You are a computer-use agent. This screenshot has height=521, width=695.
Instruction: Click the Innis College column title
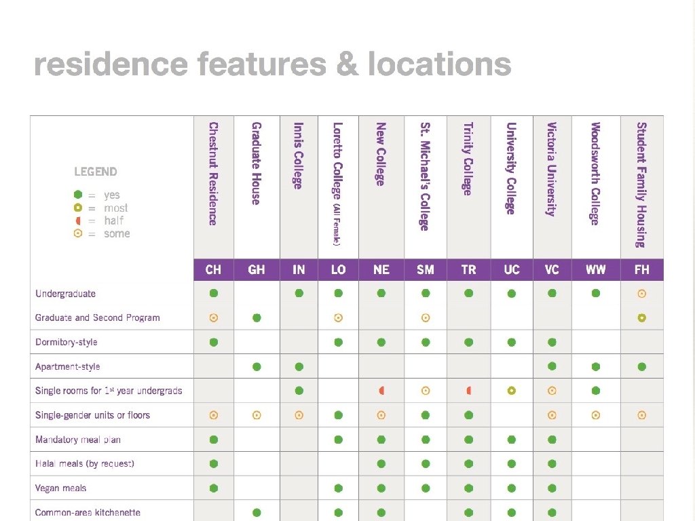[299, 155]
